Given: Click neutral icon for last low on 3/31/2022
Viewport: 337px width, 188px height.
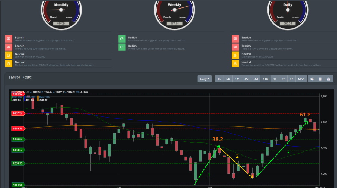Looking at the screenshot, I should (235, 63).
